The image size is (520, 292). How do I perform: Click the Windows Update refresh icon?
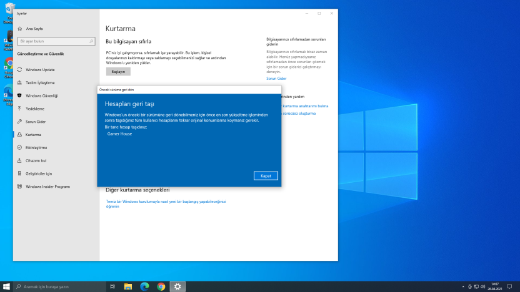19,70
